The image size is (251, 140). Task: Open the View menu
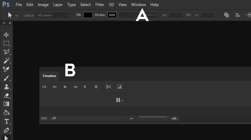point(122,5)
